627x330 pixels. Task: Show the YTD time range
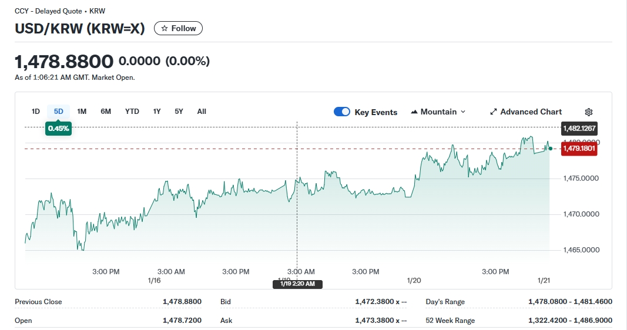point(132,112)
